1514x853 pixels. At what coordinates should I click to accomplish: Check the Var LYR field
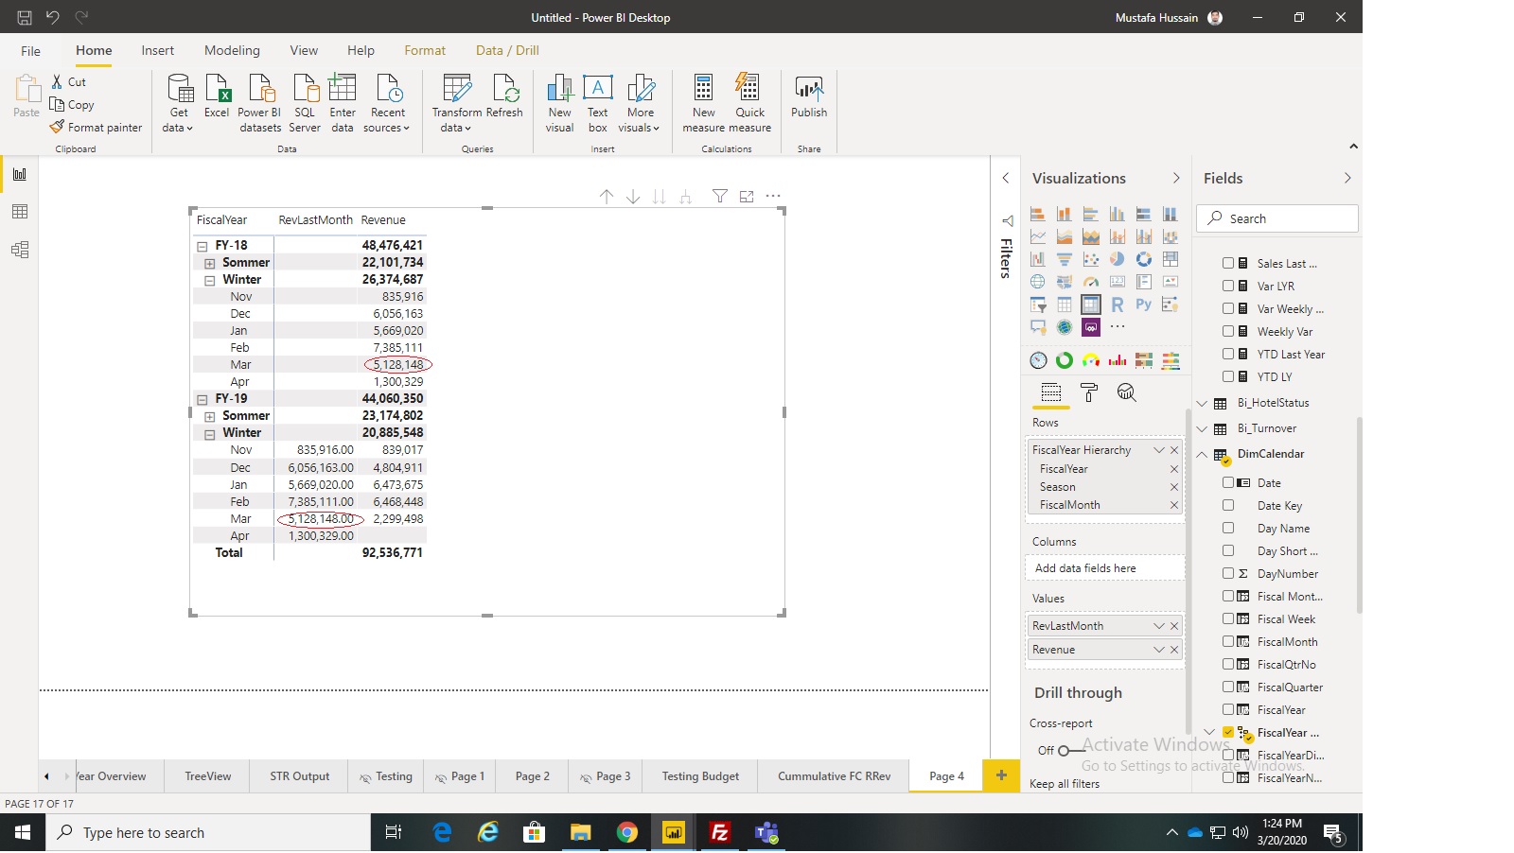[1228, 286]
